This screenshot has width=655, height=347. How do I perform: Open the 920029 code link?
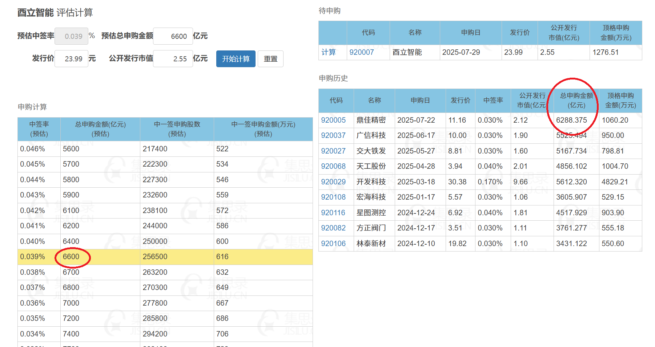333,182
